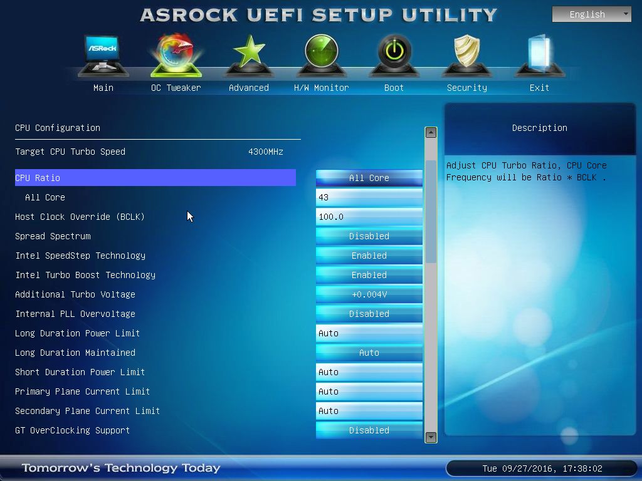The height and width of the screenshot is (481, 642).
Task: Switch to the OC Tweaker tab label
Action: click(176, 88)
